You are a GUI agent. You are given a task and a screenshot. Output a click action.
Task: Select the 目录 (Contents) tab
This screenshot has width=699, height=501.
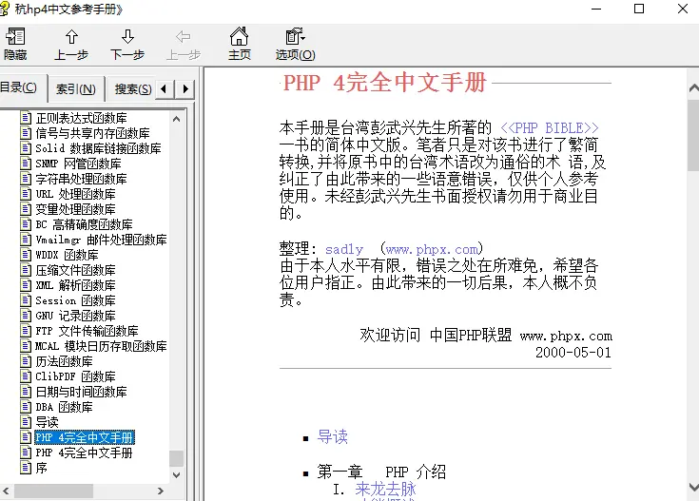click(21, 87)
